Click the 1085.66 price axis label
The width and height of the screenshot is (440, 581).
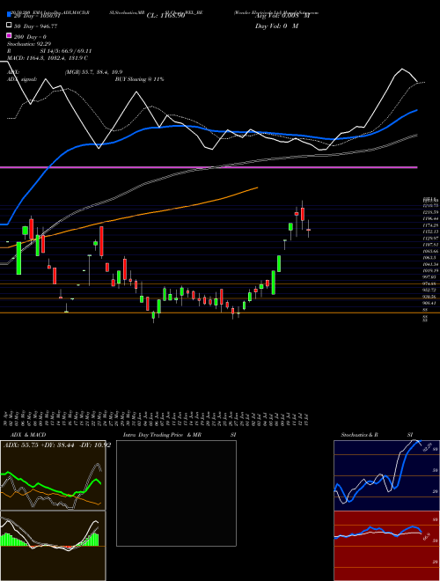(430, 251)
